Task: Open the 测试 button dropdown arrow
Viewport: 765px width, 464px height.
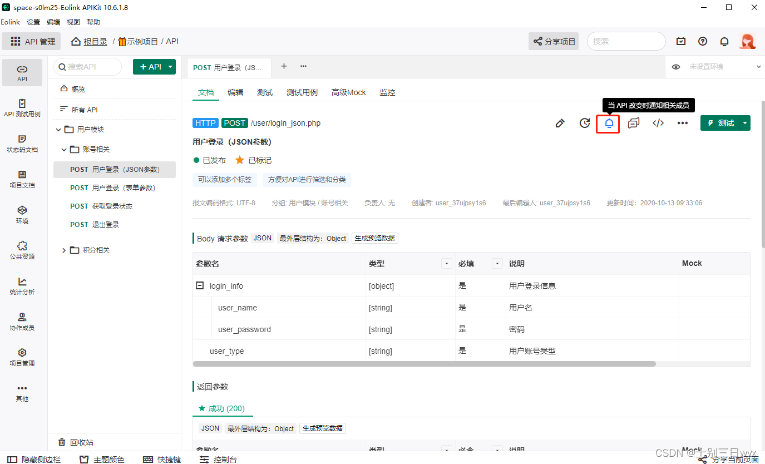Action: pyautogui.click(x=746, y=123)
